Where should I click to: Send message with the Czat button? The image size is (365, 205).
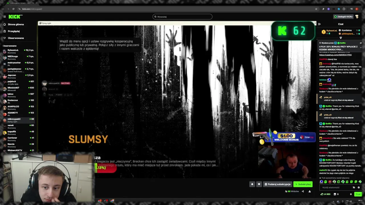click(x=358, y=194)
